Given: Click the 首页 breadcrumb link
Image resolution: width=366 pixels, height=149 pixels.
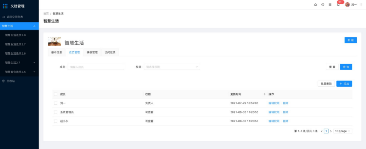Looking at the screenshot, I should [x=46, y=13].
